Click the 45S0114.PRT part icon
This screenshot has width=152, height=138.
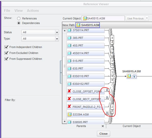69,53
